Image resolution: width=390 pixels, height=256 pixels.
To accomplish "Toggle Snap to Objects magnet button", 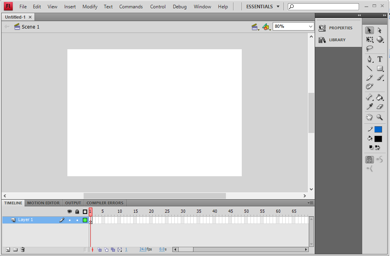I will tap(370, 160).
